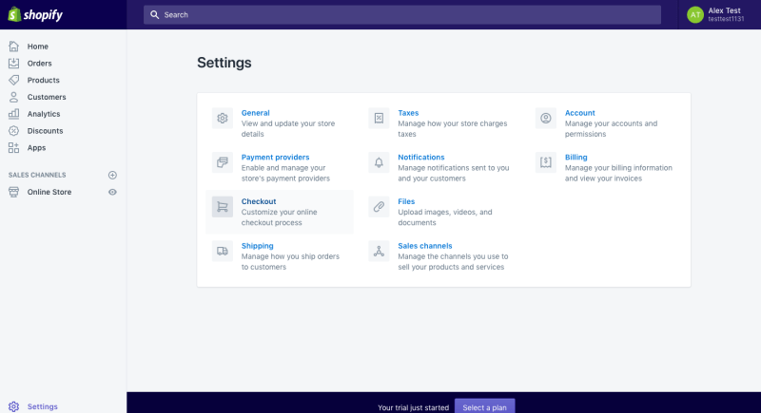Click the Checkout cart icon
Screen dimensions: 761x413
click(223, 207)
